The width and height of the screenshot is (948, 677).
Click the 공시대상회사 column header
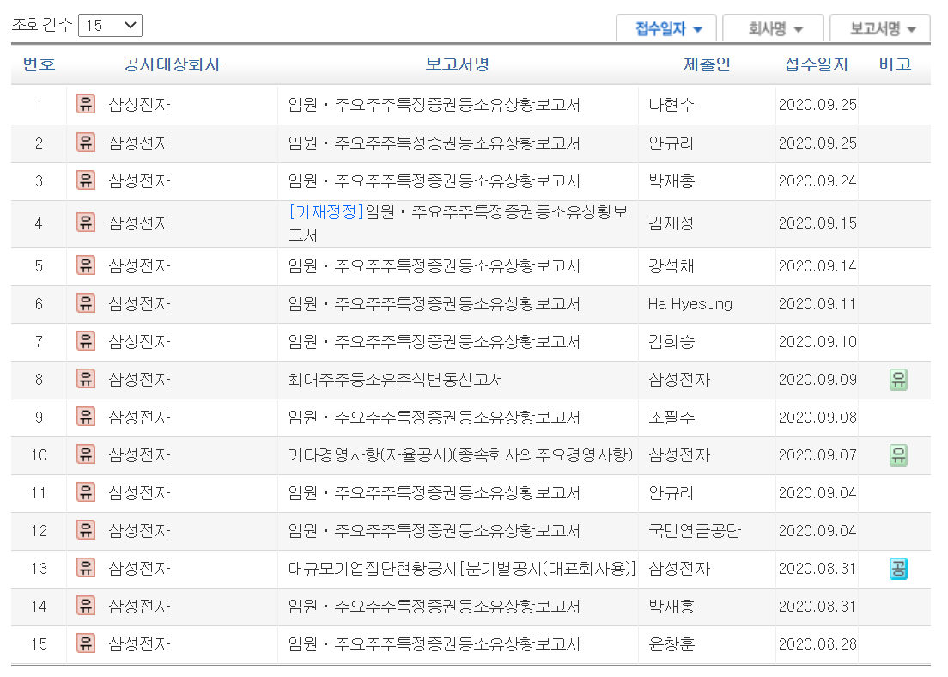[172, 64]
